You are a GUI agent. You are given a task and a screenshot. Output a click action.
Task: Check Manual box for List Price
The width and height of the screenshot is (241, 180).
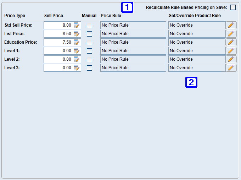89,34
